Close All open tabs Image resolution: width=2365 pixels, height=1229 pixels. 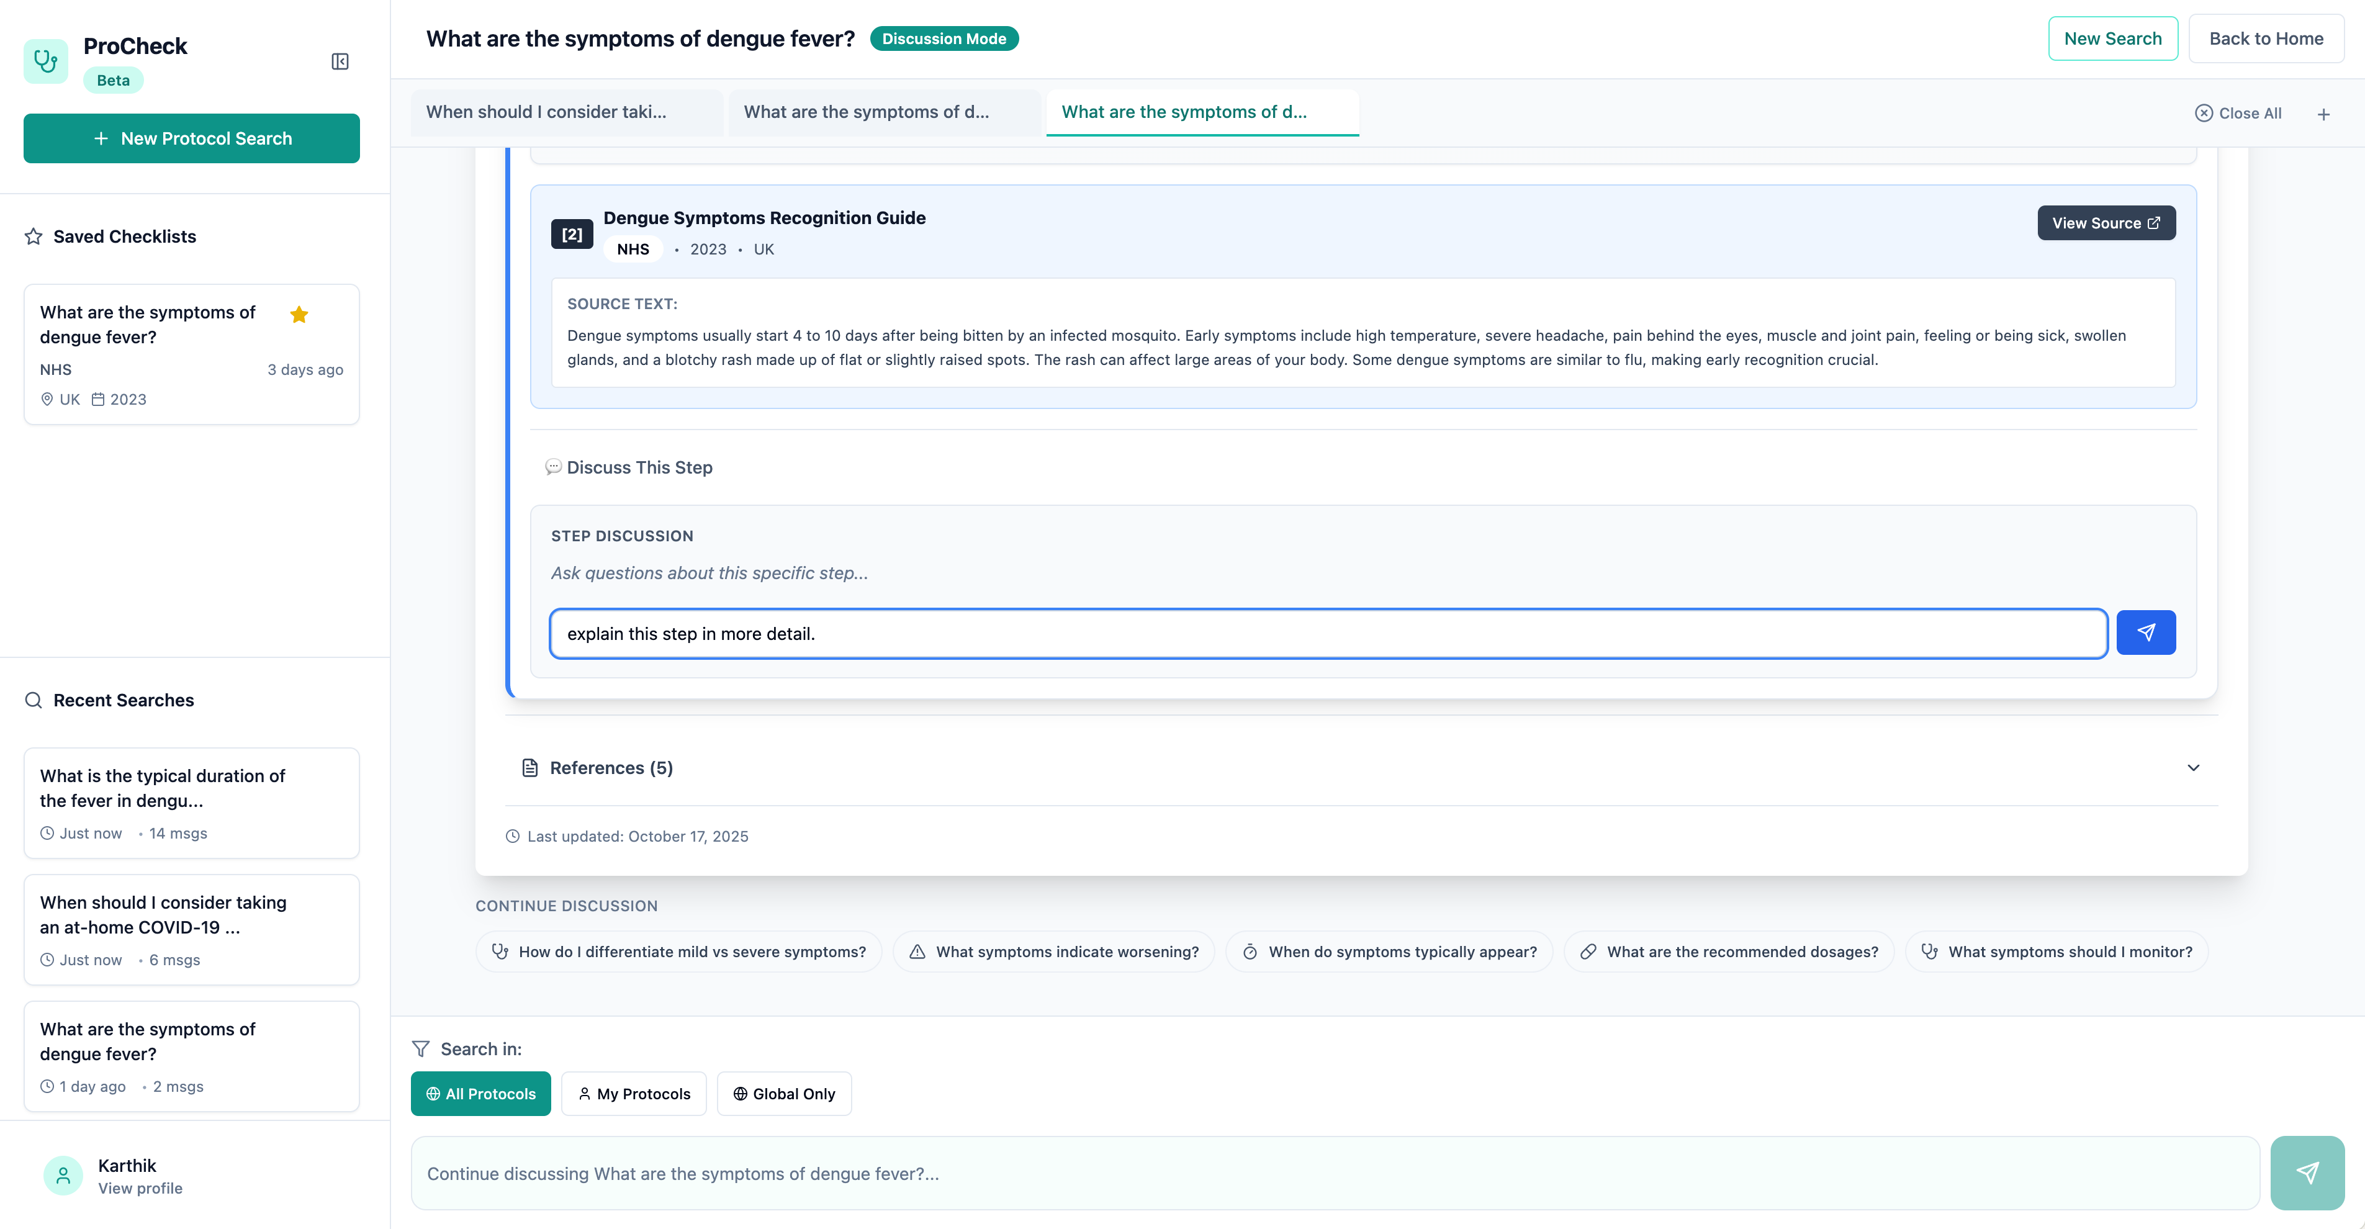pyautogui.click(x=2237, y=113)
